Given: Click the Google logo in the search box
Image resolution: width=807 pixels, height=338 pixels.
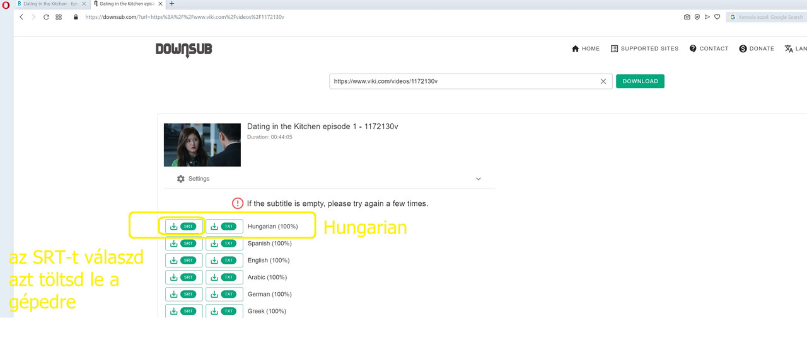Looking at the screenshot, I should point(733,17).
